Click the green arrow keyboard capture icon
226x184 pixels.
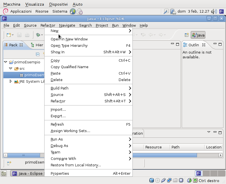195,180
